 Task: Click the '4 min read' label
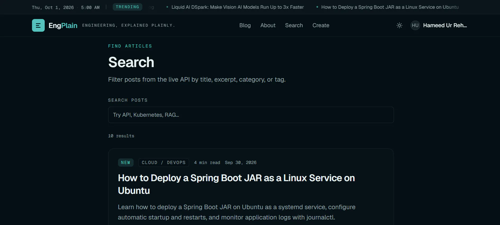coord(207,163)
